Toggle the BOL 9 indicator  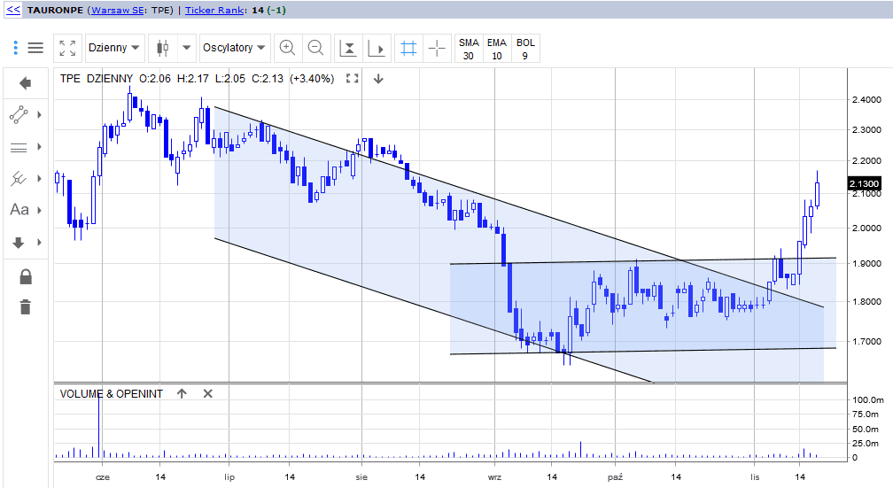[x=525, y=49]
